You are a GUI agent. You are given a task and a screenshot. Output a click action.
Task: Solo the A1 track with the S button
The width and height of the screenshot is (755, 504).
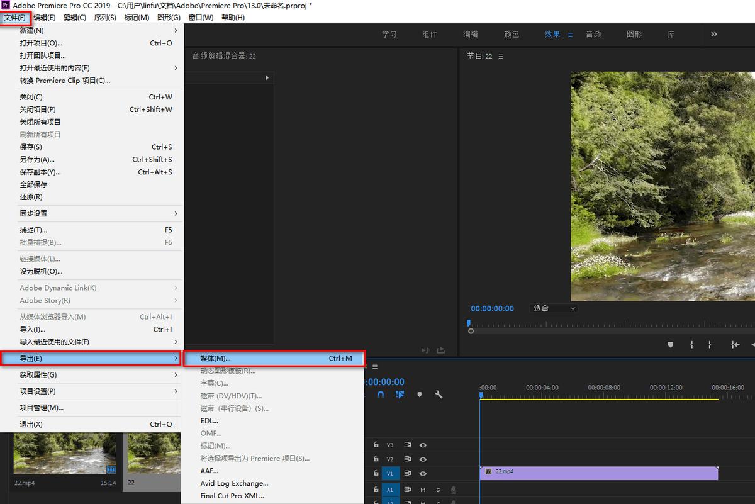tap(438, 490)
